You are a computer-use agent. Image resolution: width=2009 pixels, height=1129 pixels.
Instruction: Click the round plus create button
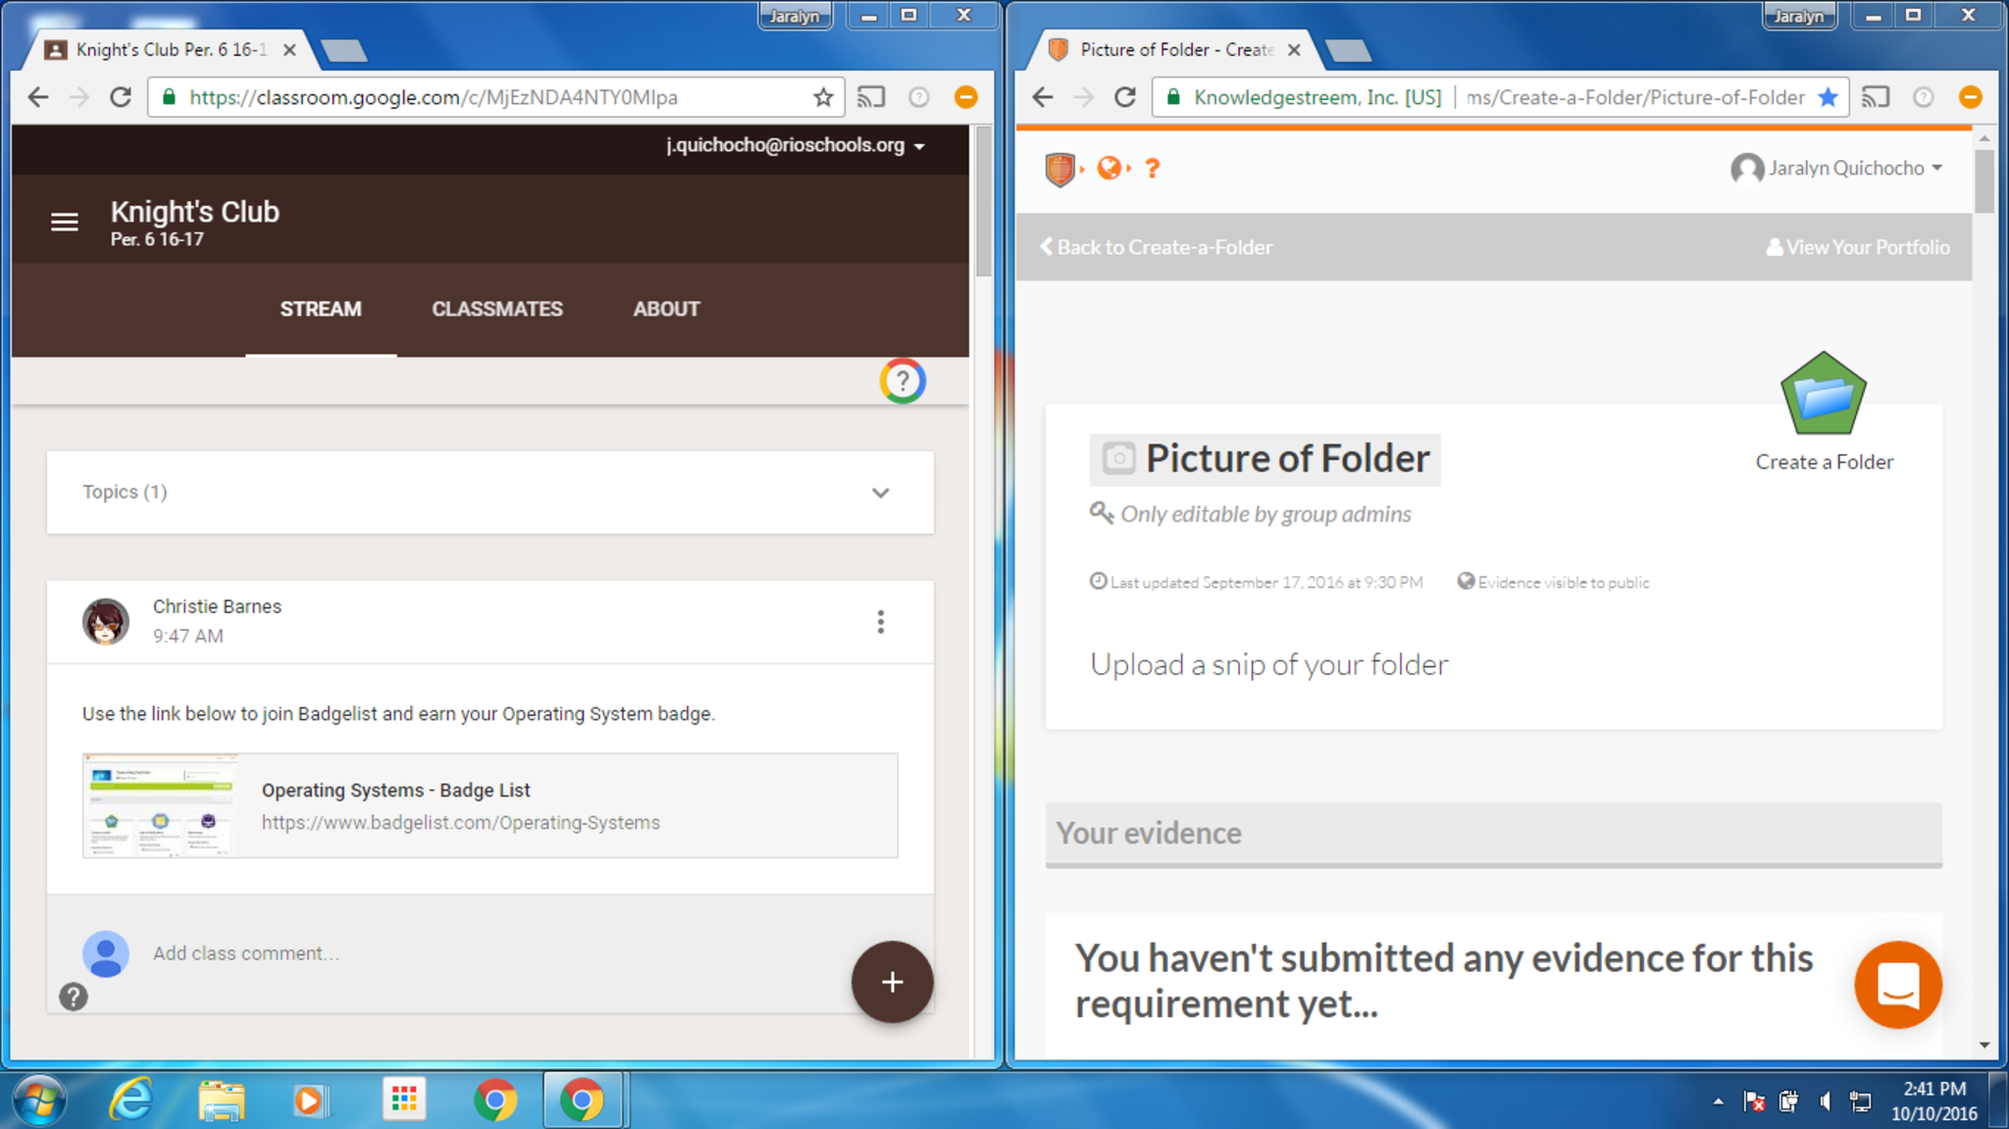[x=892, y=982]
